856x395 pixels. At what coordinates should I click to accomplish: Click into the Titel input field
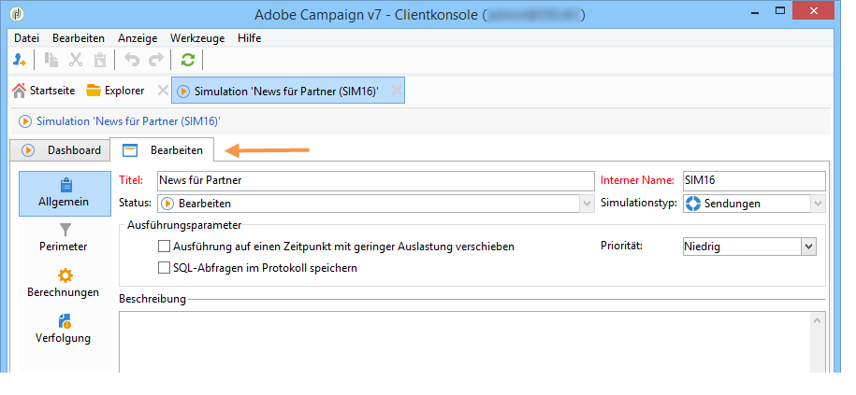pyautogui.click(x=375, y=180)
